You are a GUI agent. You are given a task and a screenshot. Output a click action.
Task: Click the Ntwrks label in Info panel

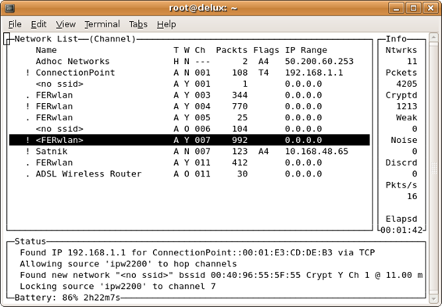[401, 50]
